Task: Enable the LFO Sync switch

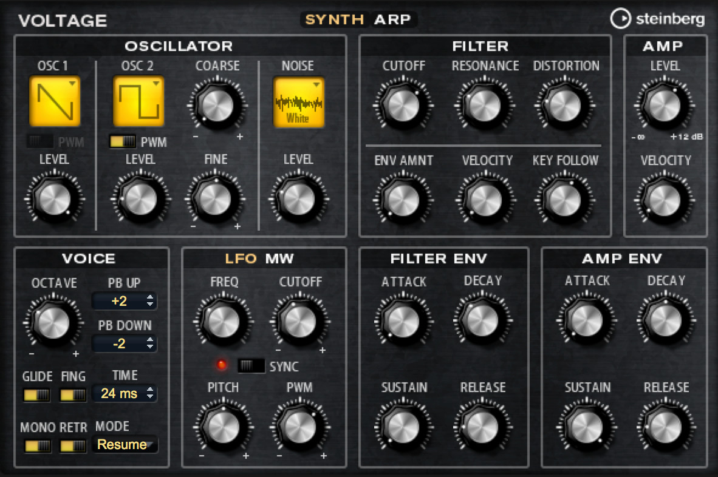Action: pos(251,366)
